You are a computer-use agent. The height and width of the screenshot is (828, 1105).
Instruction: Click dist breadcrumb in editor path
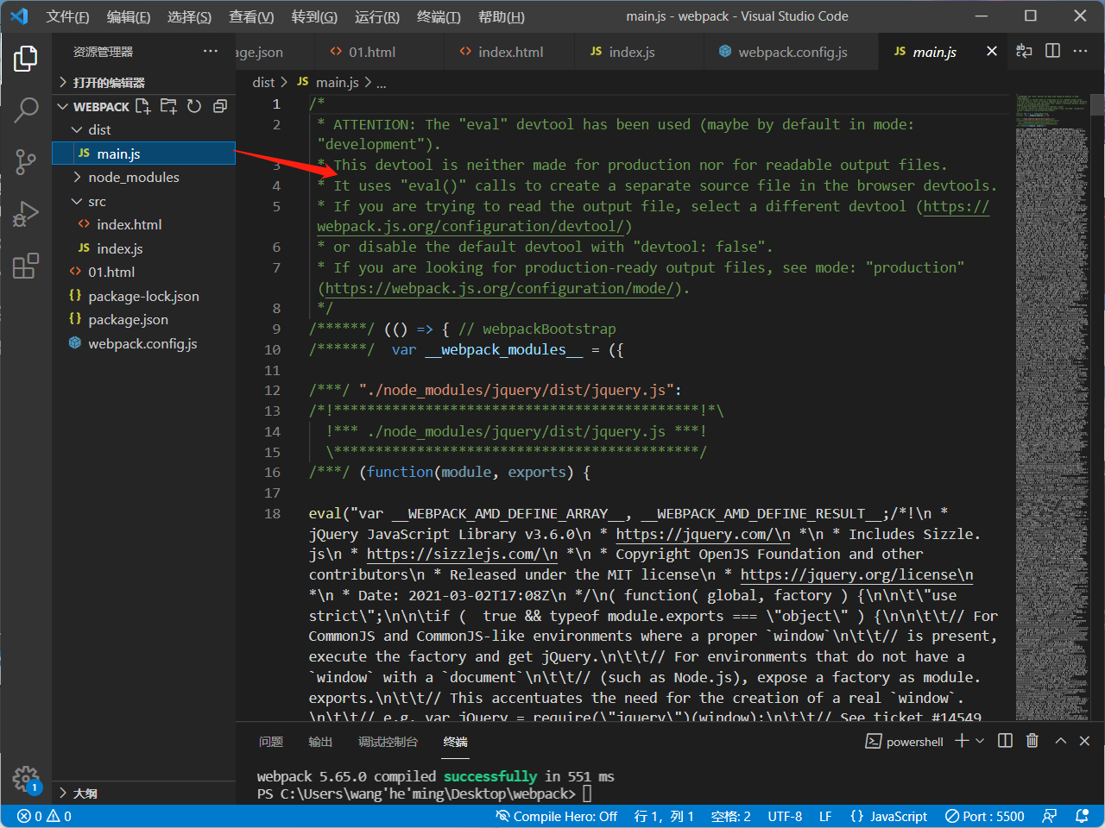coord(263,82)
